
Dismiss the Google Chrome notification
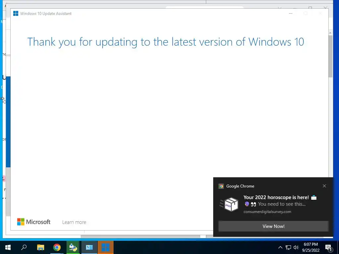tap(324, 186)
